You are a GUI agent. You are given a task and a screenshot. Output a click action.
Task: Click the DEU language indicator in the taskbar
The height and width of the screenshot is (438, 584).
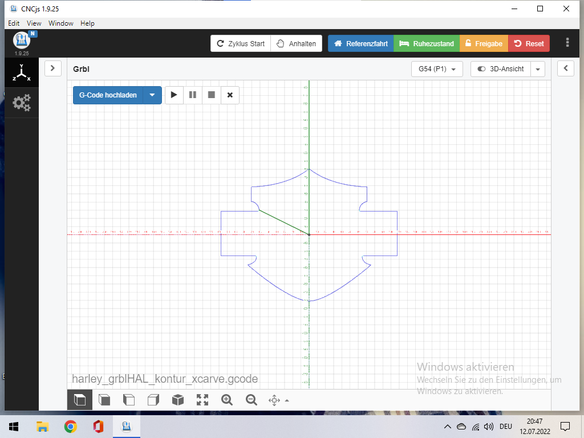pos(506,427)
